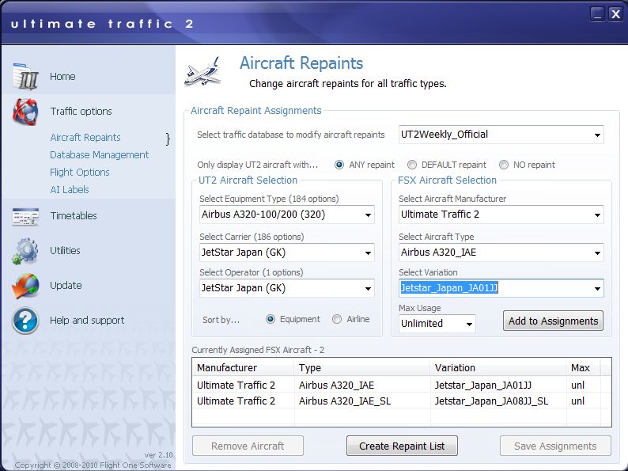Go to AI Labels sub-page

[x=70, y=190]
